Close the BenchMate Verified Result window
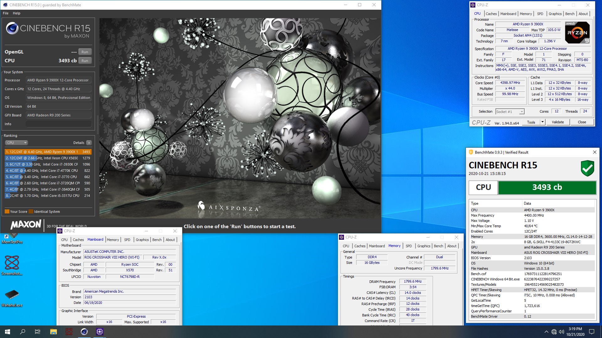 pyautogui.click(x=594, y=152)
